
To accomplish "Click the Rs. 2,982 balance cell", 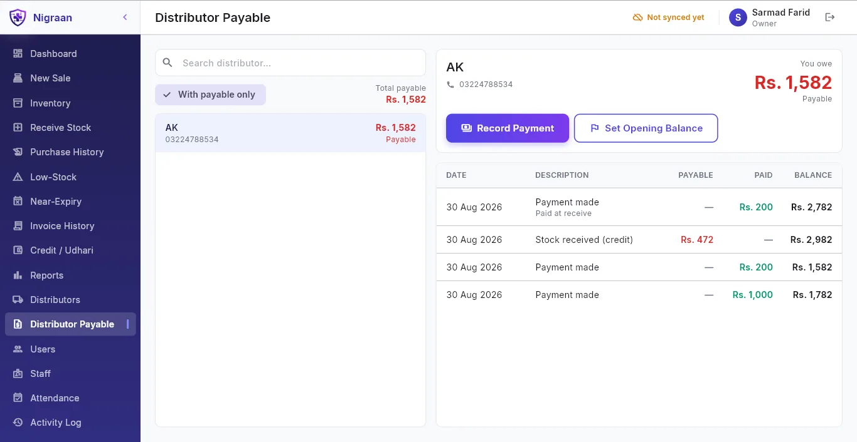I will coord(811,240).
